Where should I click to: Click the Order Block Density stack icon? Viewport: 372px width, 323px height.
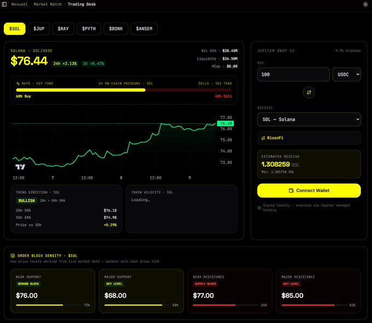[13, 256]
